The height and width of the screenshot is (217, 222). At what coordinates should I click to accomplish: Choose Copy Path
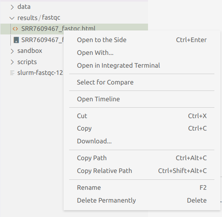coord(142,158)
